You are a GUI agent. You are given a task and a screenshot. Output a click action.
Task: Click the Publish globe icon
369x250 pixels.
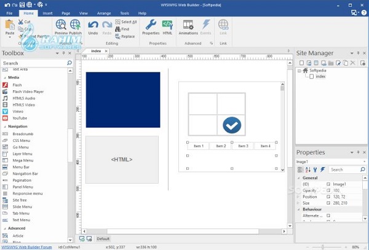pyautogui.click(x=76, y=25)
